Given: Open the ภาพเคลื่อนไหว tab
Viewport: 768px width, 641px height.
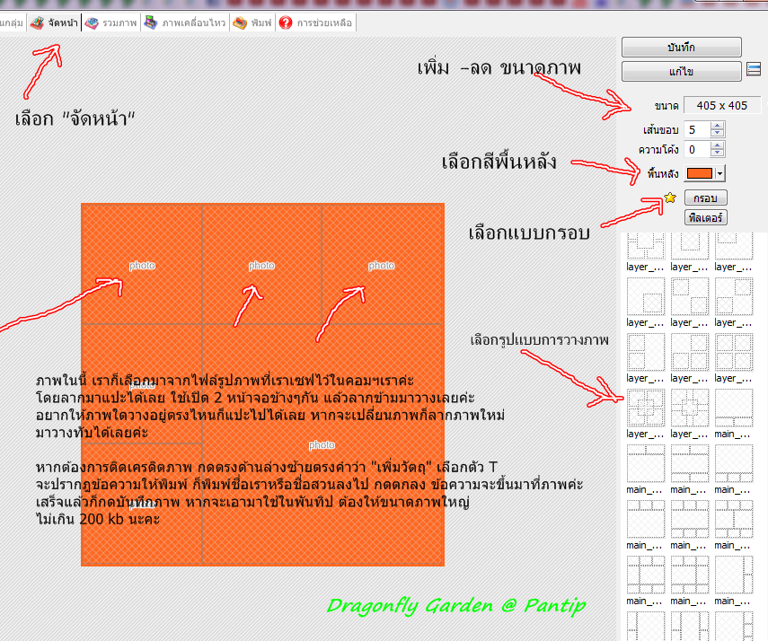Looking at the screenshot, I should click(185, 22).
